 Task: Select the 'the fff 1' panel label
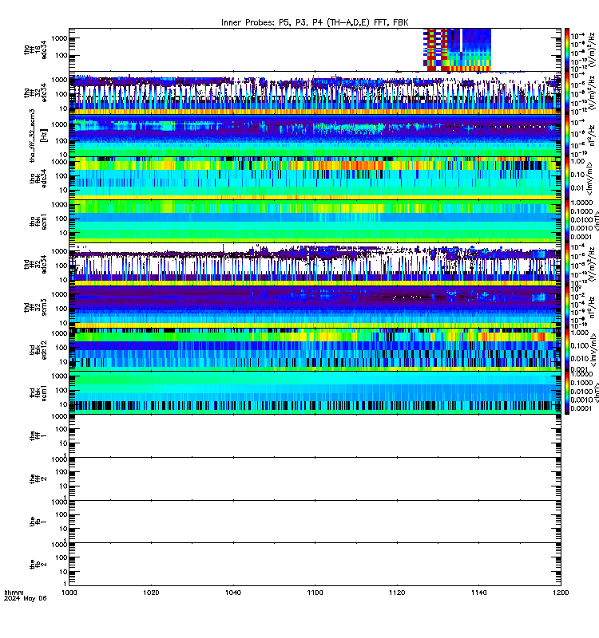pos(38,436)
